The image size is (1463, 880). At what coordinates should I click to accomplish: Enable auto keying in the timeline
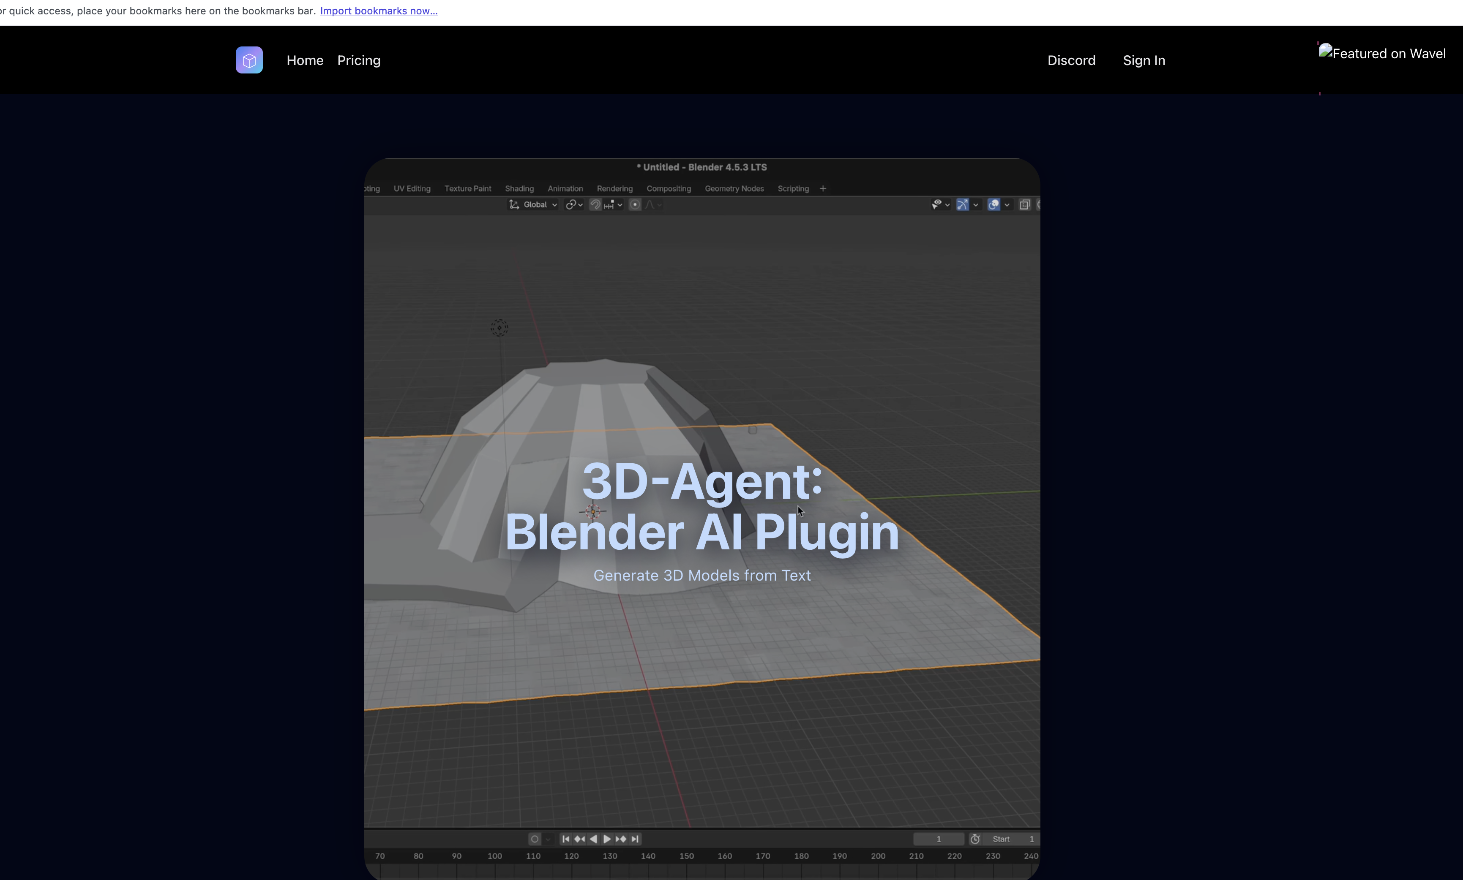(x=535, y=839)
